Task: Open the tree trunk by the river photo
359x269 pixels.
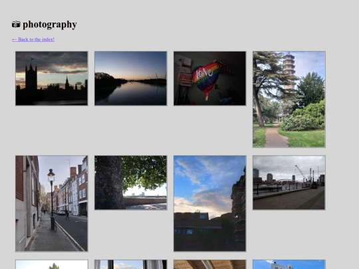Action: pyautogui.click(x=131, y=183)
